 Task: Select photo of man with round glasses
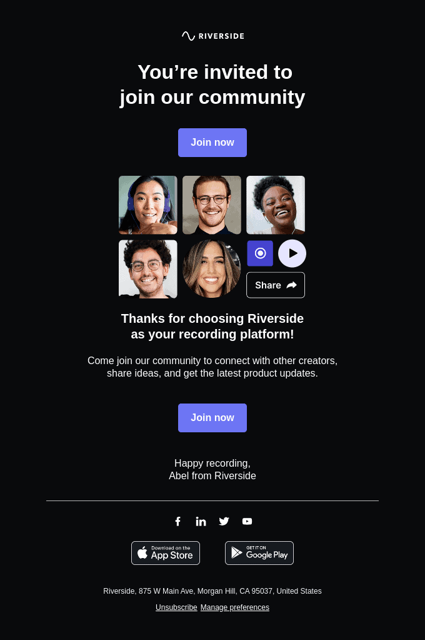tap(212, 205)
